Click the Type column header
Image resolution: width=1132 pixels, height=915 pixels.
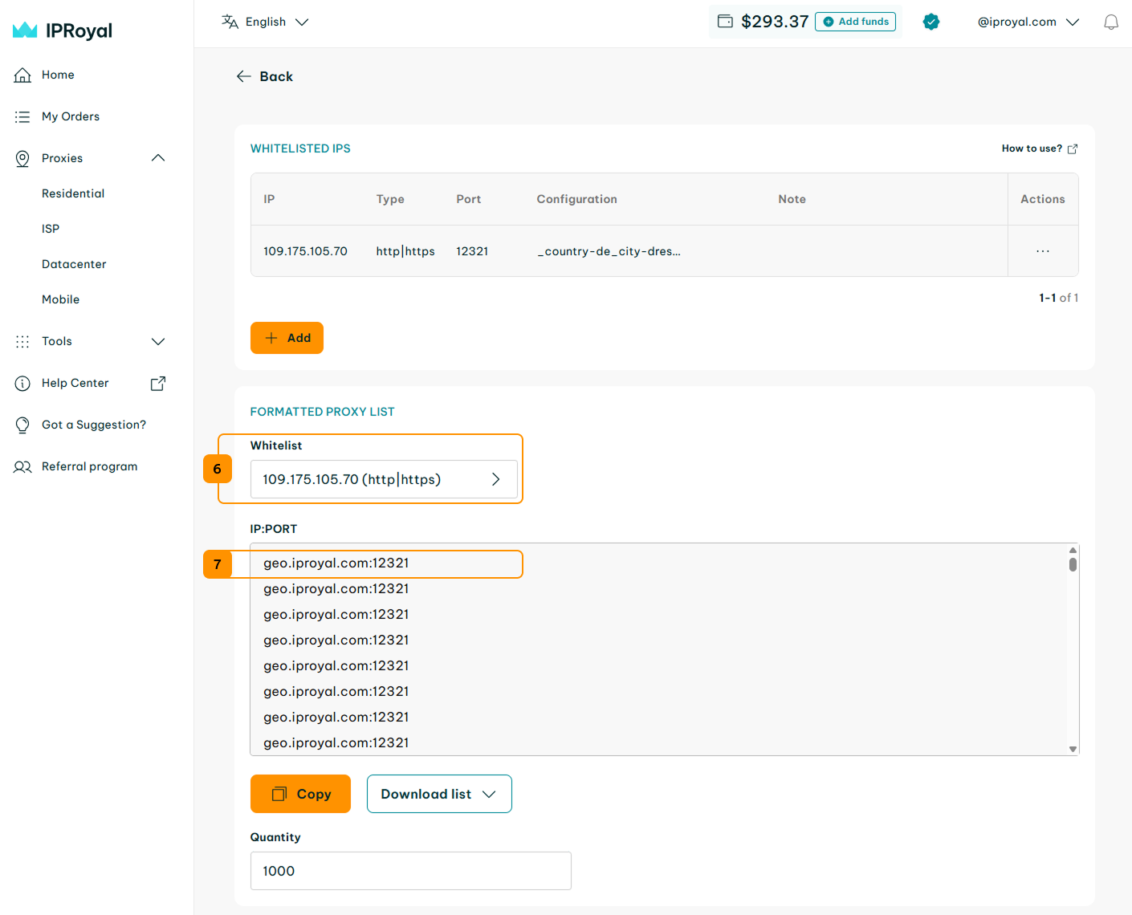pos(390,199)
